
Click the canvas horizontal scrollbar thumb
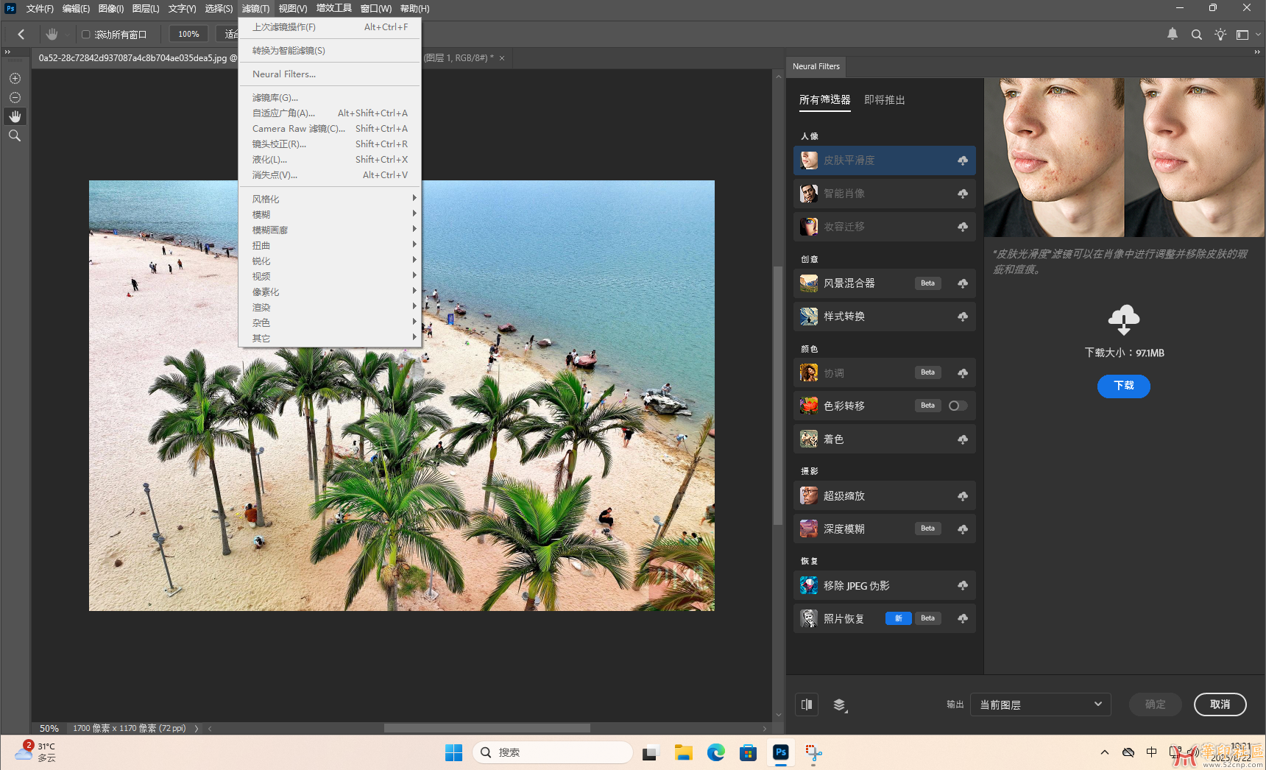487,728
